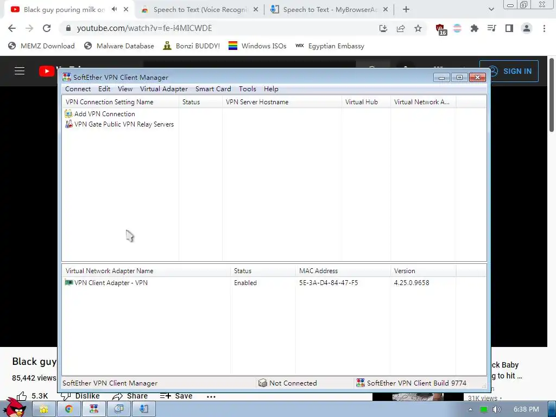Click the Share button under the video
This screenshot has height=417, width=556.
click(130, 396)
